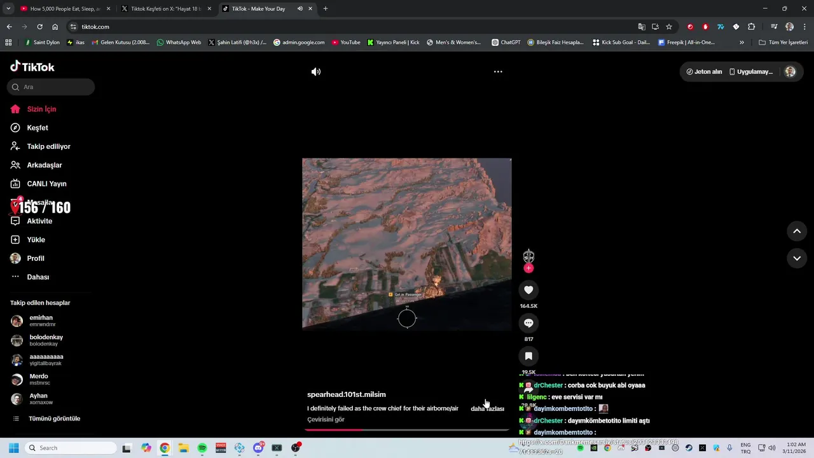
Task: Mute TikTok tab audio indicator
Action: coord(300,9)
